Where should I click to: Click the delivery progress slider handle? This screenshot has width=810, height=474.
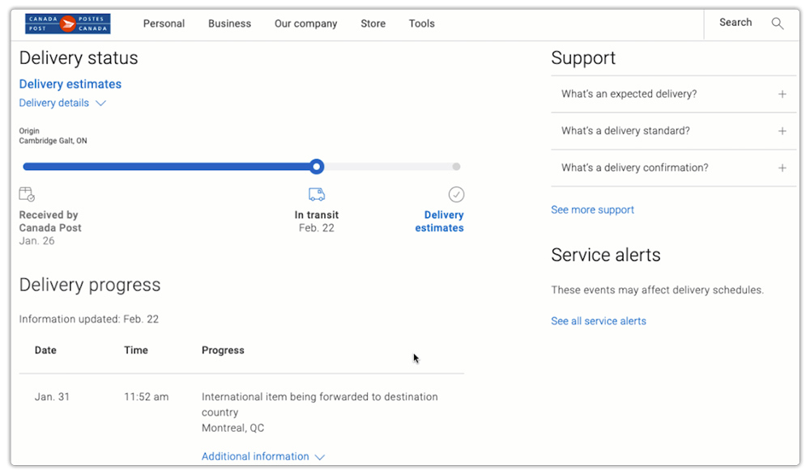pyautogui.click(x=317, y=166)
